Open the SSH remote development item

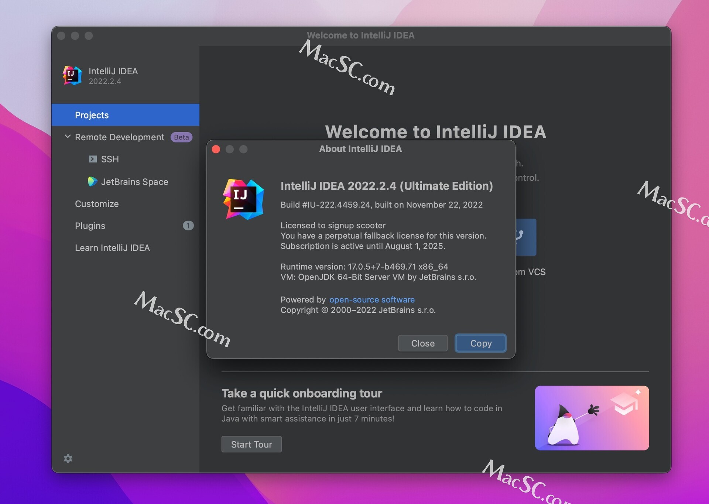(x=110, y=159)
